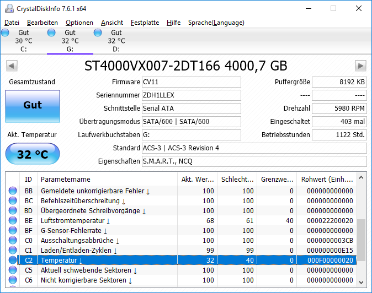Click status orb of BF G-Sensor row
The image size is (372, 293).
[13, 231]
